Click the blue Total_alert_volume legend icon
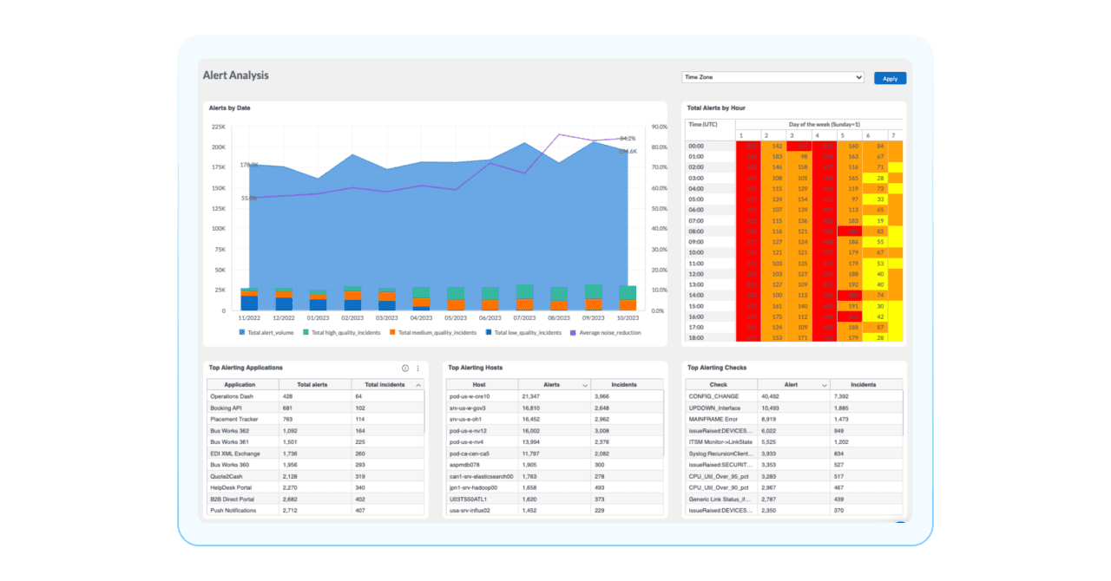The image size is (1111, 581). point(241,332)
